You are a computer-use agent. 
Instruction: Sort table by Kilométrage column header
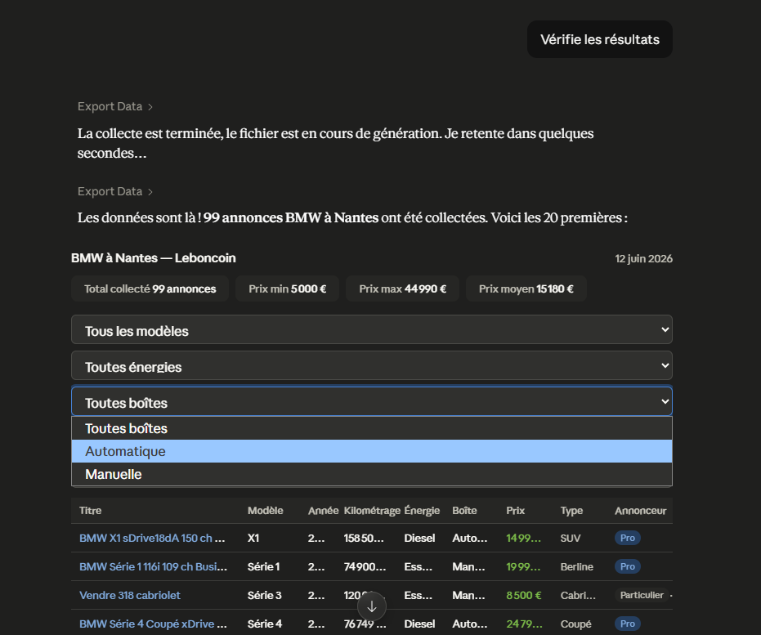(372, 511)
